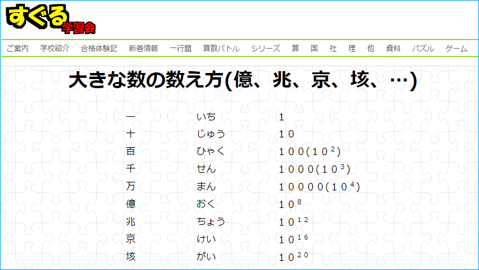Click the value 10000(10⁴)
The image size is (479, 270).
coord(319,186)
